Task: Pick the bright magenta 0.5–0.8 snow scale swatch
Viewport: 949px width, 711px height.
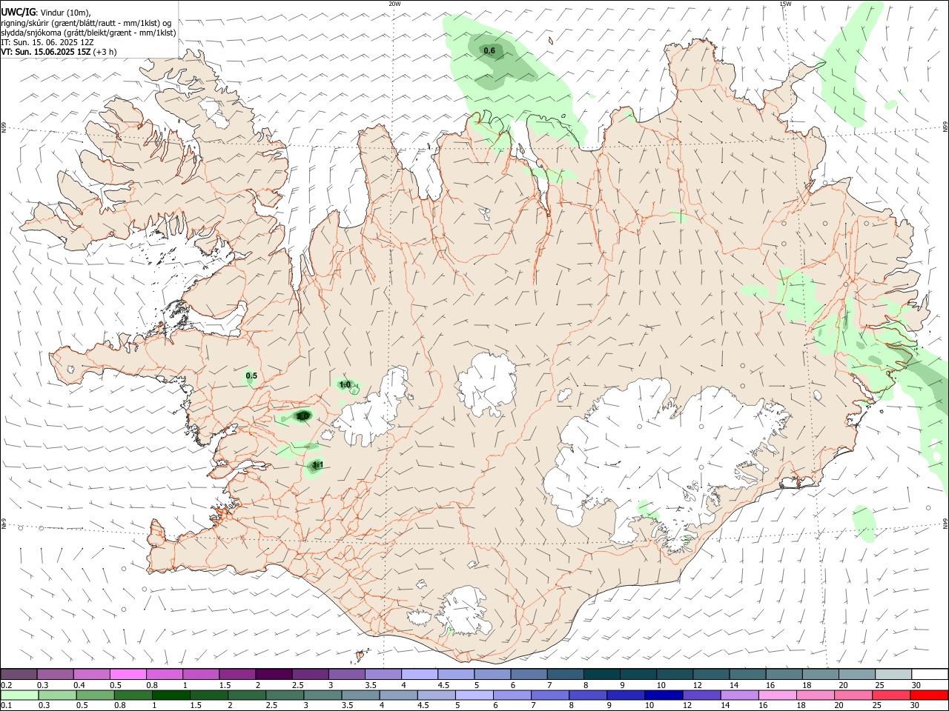Action: pos(128,674)
